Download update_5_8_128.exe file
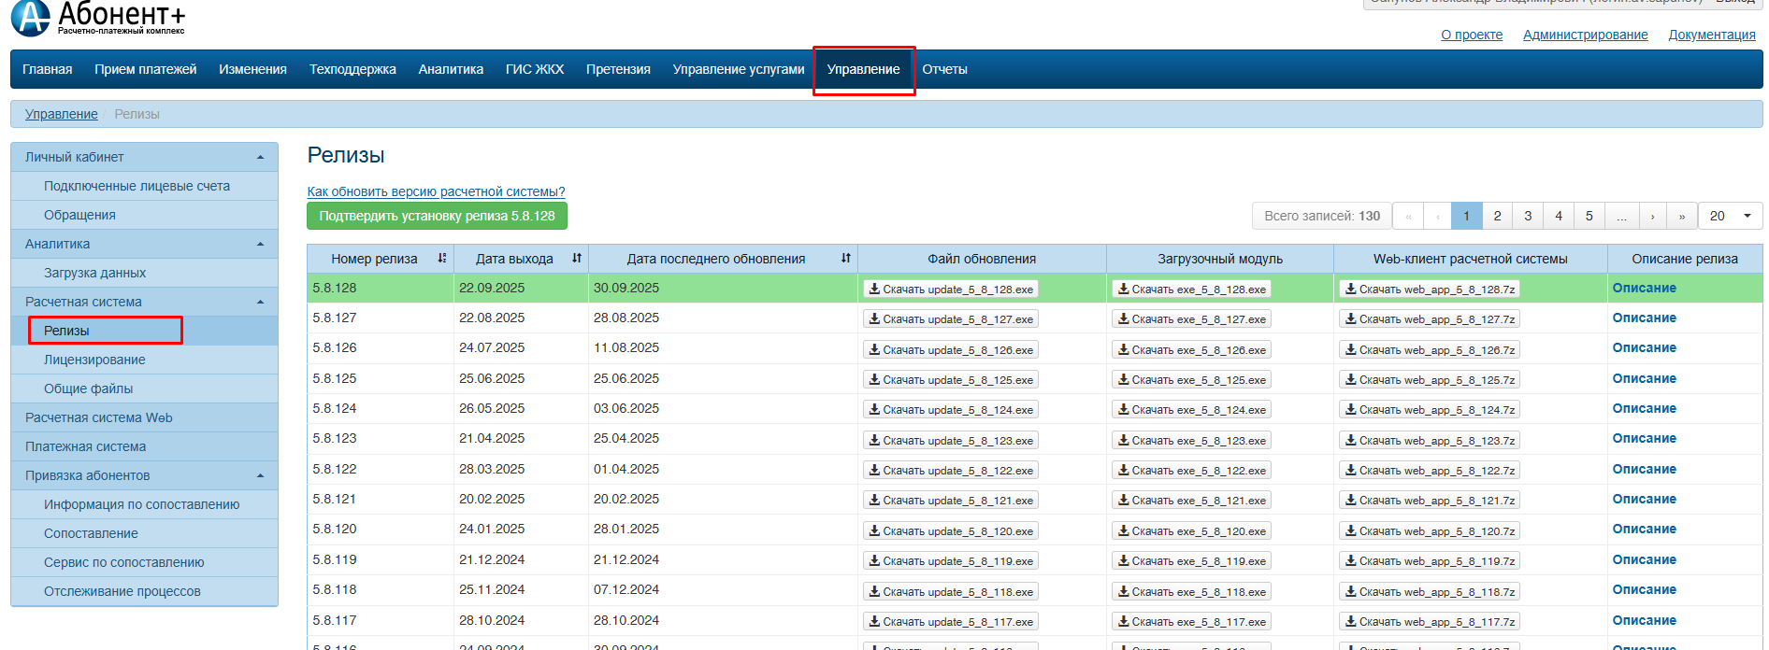The image size is (1769, 650). tap(950, 290)
